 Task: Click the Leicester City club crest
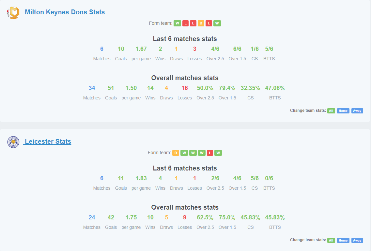coord(13,142)
